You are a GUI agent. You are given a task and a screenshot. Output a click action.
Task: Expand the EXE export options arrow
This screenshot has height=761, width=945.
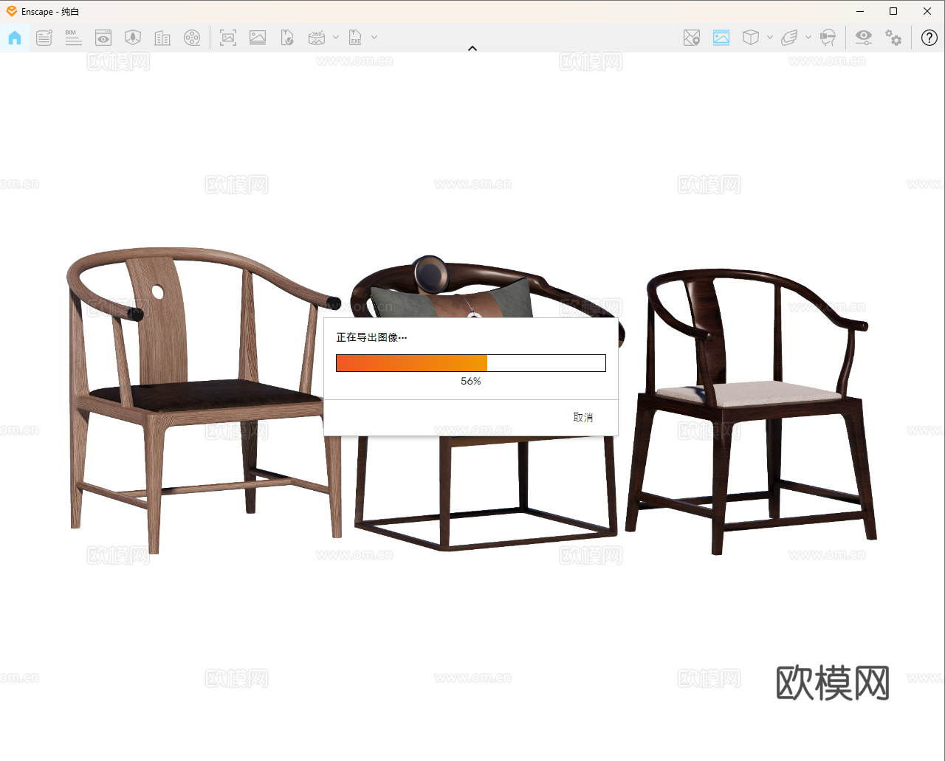coord(374,37)
